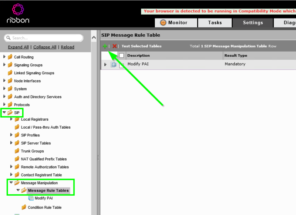Viewport: 296px width, 215px height.
Task: Collapse the SIP tree node
Action: [4, 113]
